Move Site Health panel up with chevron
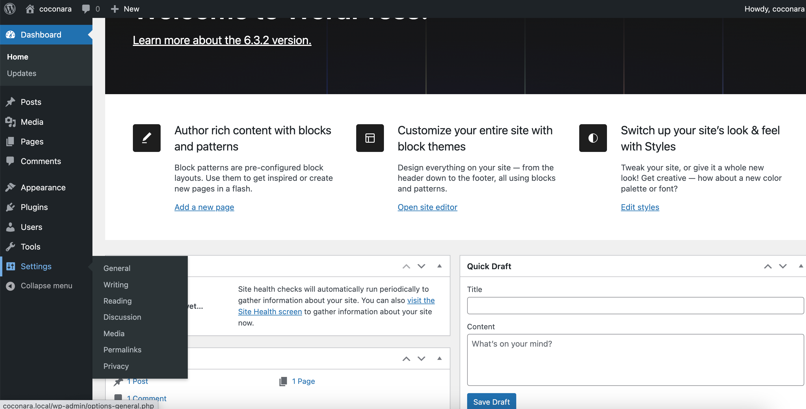The image size is (806, 409). (406, 266)
